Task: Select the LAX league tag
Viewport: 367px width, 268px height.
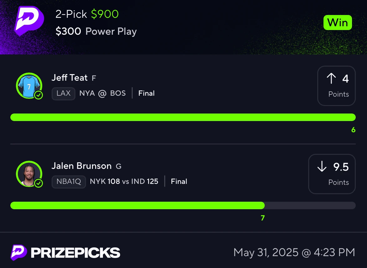Action: pyautogui.click(x=64, y=94)
